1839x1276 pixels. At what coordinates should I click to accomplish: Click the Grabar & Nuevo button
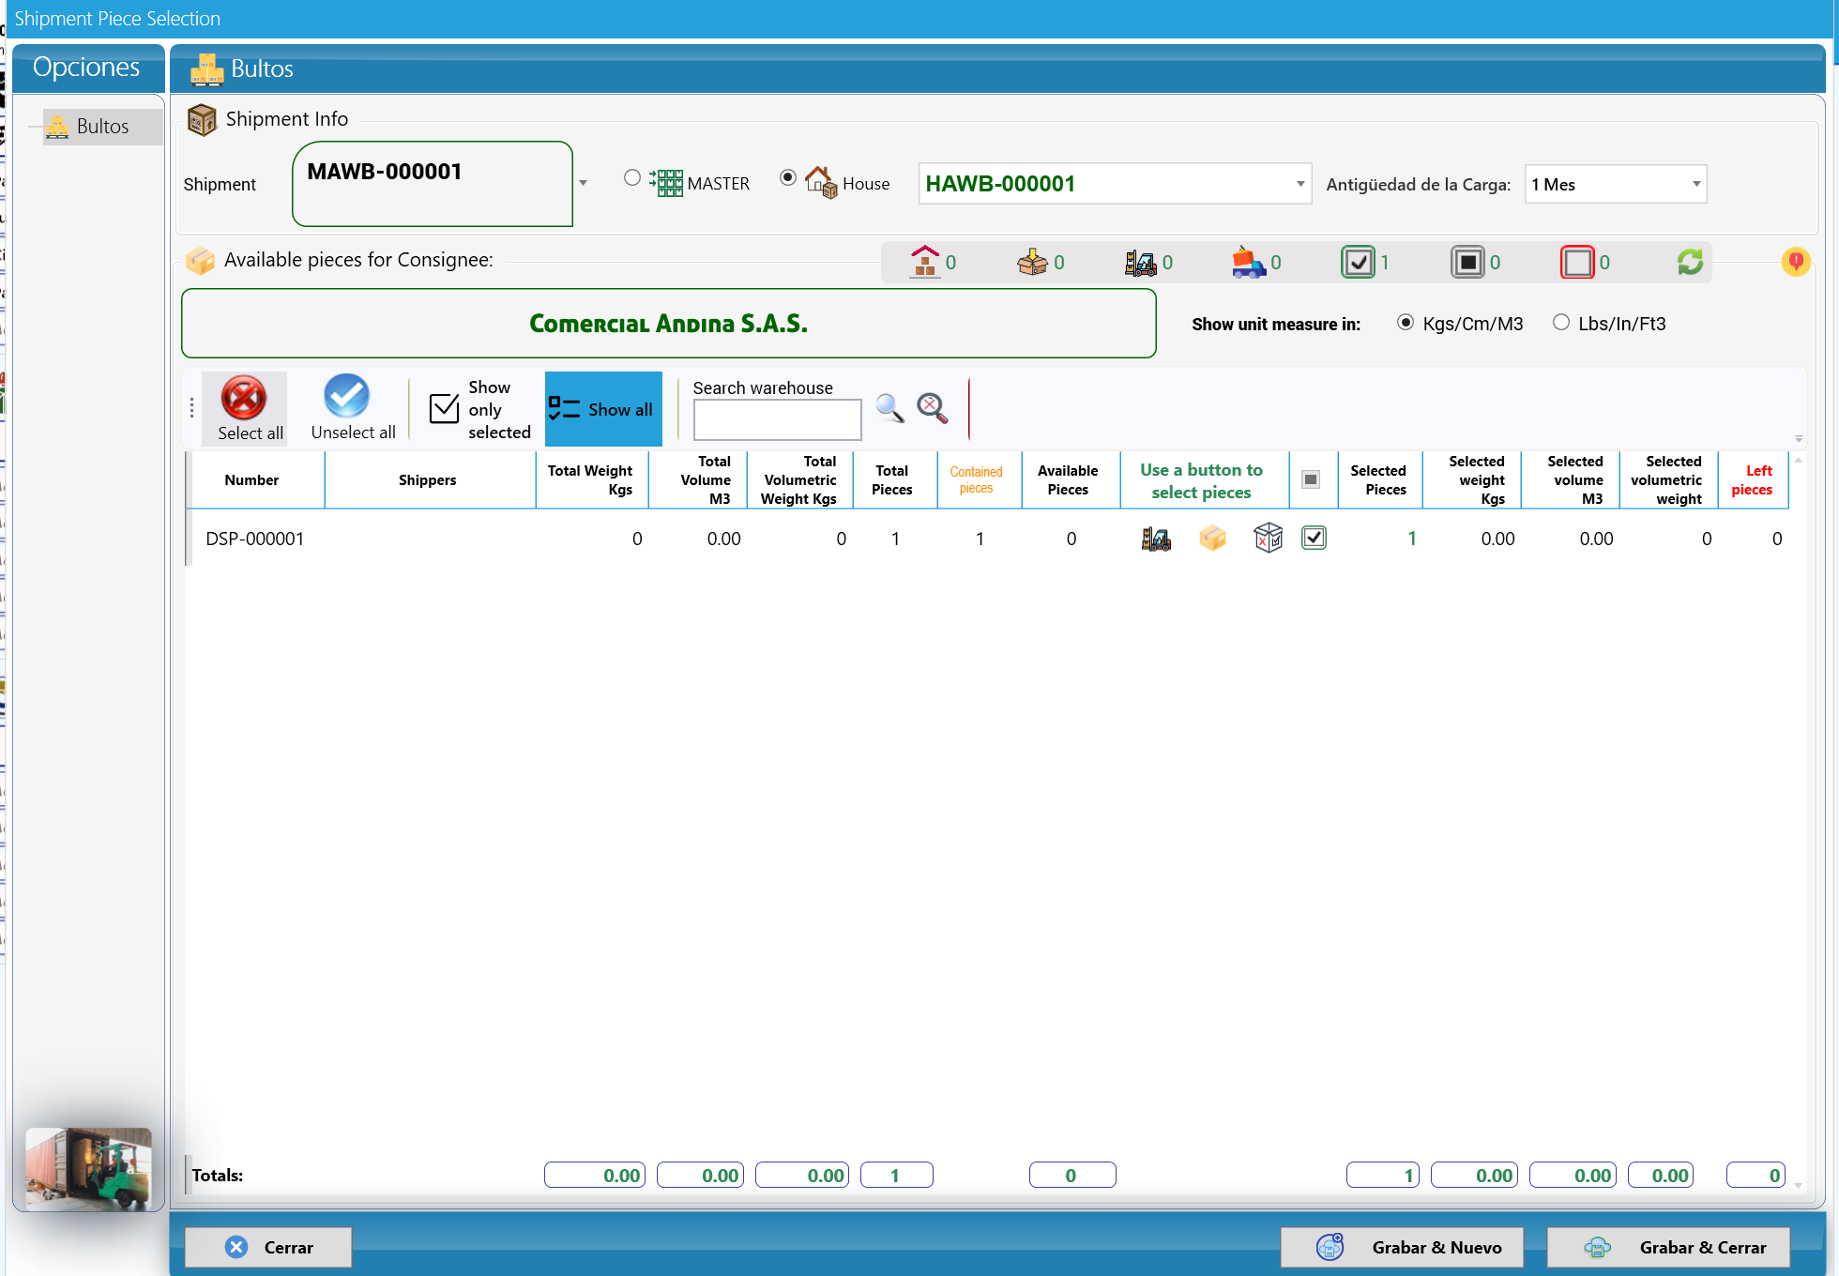1402,1247
